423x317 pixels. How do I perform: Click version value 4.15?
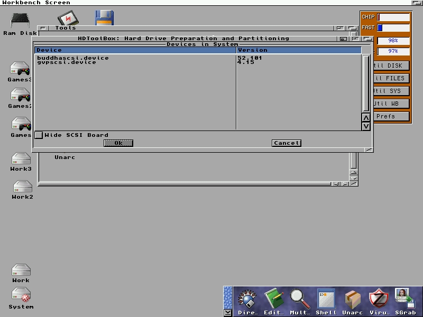[246, 62]
